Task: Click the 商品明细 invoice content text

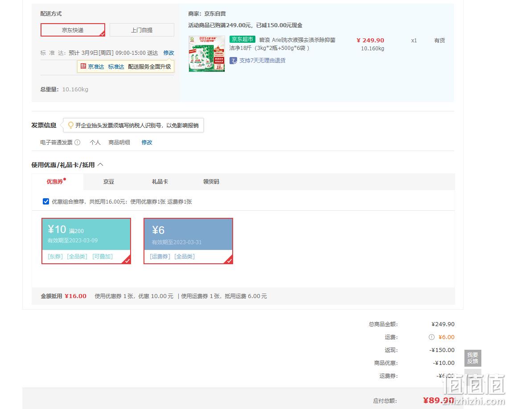Action: pos(119,142)
